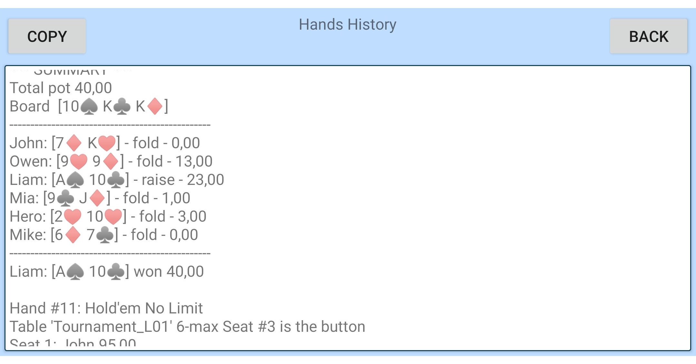Image resolution: width=696 pixels, height=364 pixels.
Task: Click the spade icon in Liam's won line
Action: pos(75,272)
